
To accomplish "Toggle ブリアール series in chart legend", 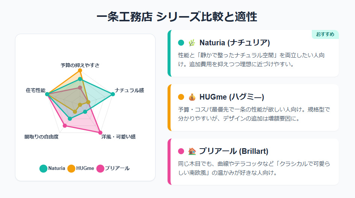I will click(113, 168).
